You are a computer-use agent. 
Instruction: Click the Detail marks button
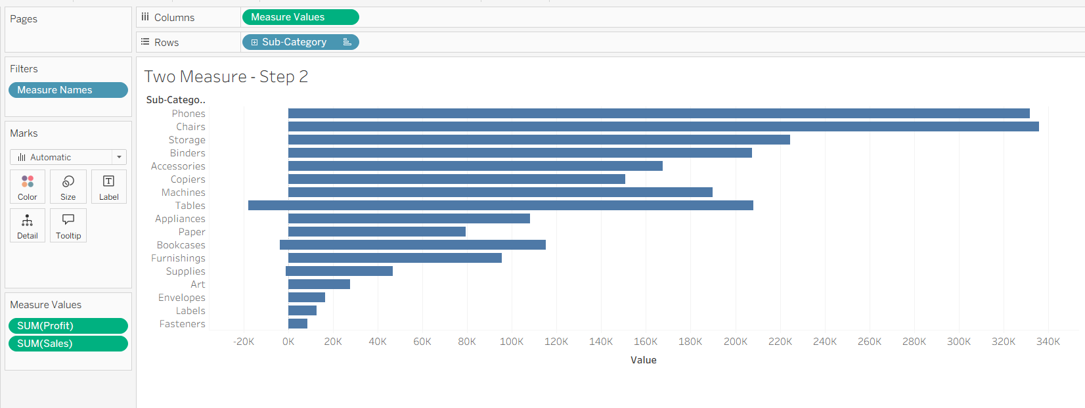click(28, 225)
